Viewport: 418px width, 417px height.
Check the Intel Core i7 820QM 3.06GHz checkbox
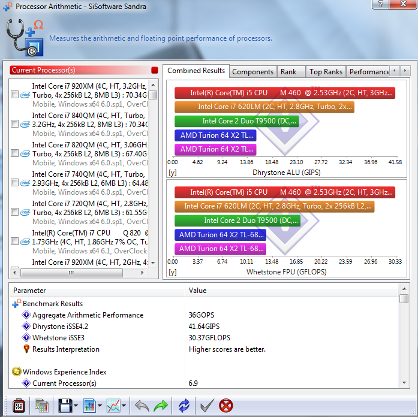coord(14,153)
